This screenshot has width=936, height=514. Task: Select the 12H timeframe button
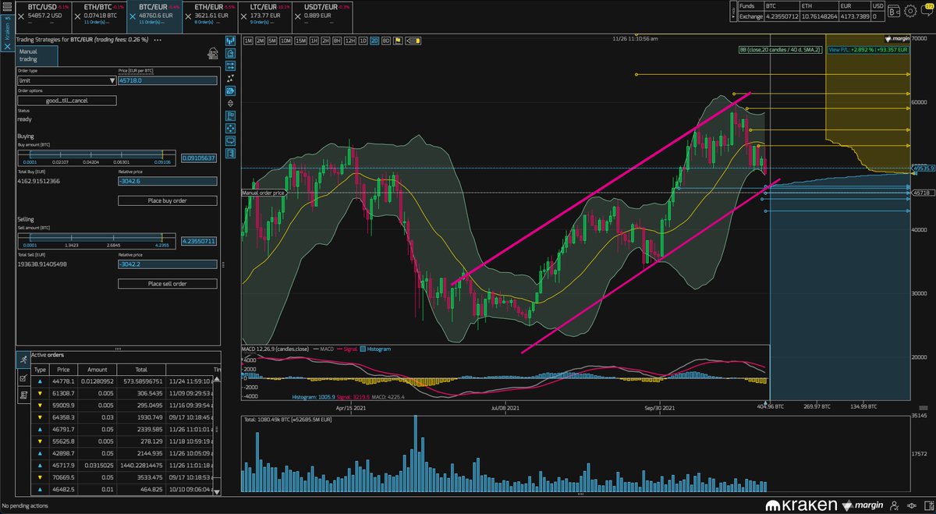tap(350, 40)
